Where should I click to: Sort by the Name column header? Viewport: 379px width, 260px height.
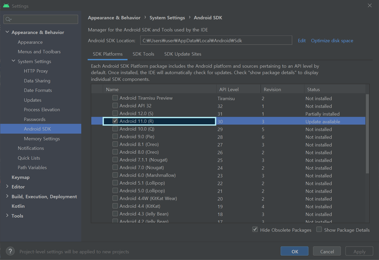pos(159,89)
